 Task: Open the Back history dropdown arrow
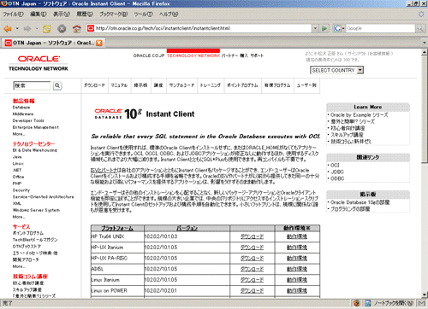(17, 28)
